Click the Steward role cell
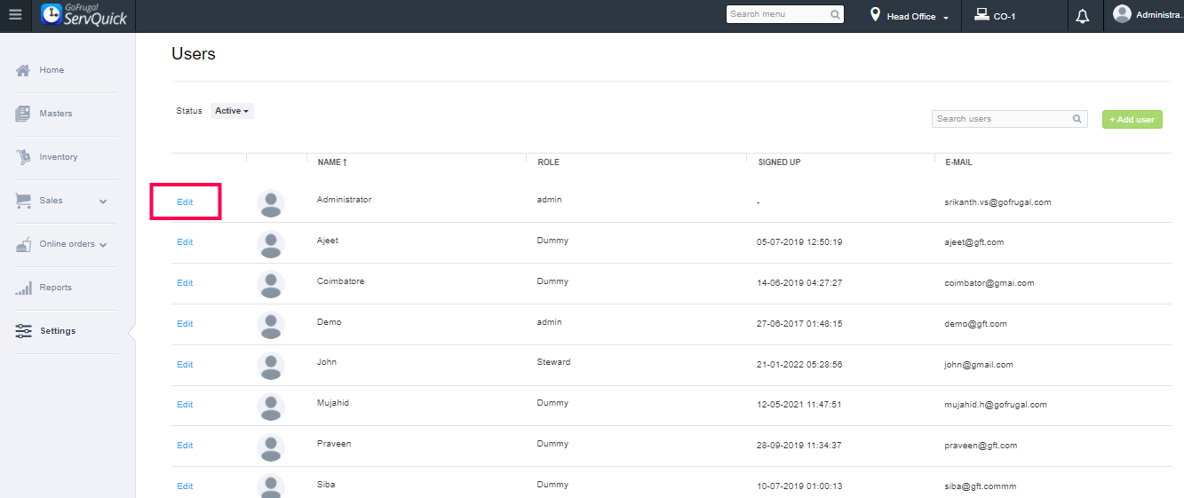The width and height of the screenshot is (1184, 498). coord(554,362)
